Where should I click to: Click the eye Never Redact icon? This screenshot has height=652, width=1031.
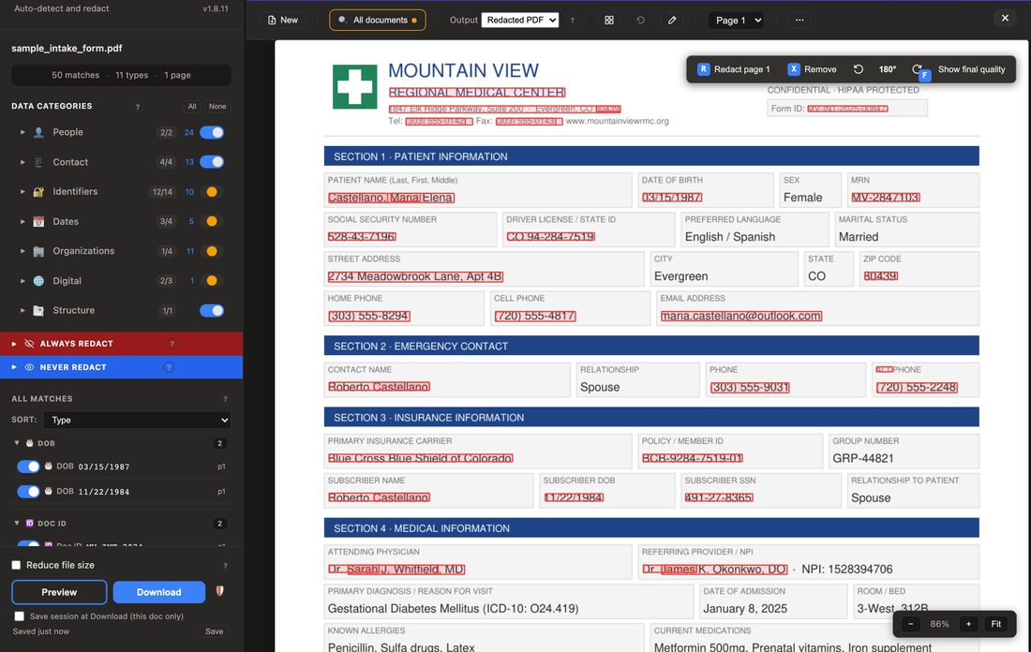click(x=29, y=367)
